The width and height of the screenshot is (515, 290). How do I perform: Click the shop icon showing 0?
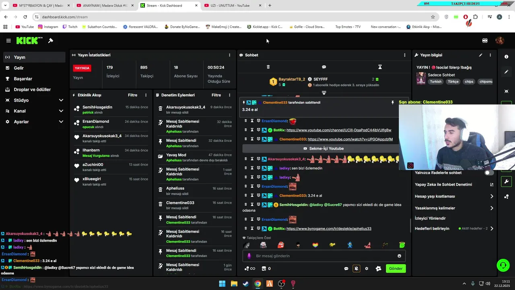(x=266, y=269)
